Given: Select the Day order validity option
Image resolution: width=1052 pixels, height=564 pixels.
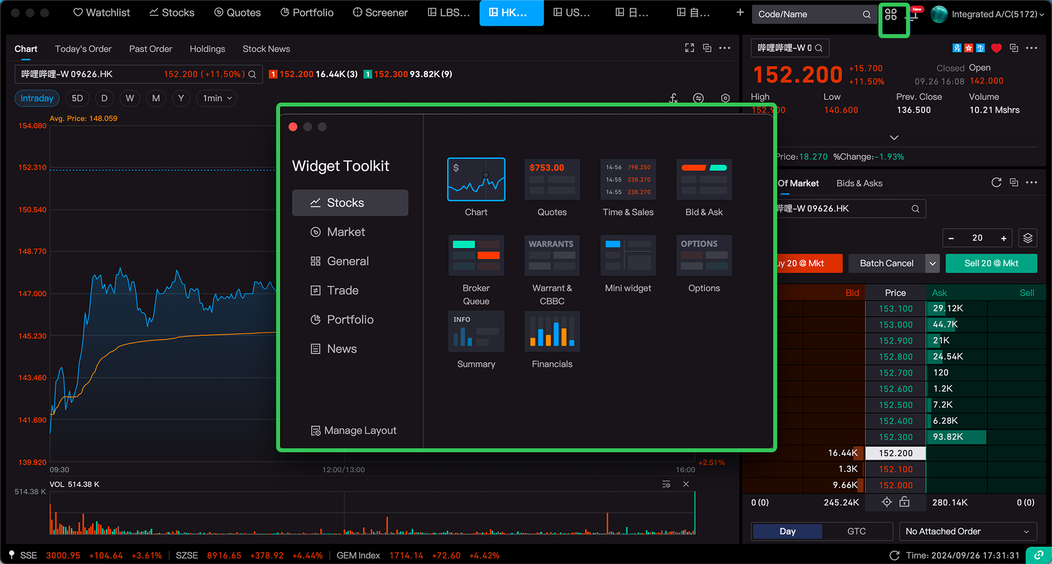Looking at the screenshot, I should click(787, 531).
